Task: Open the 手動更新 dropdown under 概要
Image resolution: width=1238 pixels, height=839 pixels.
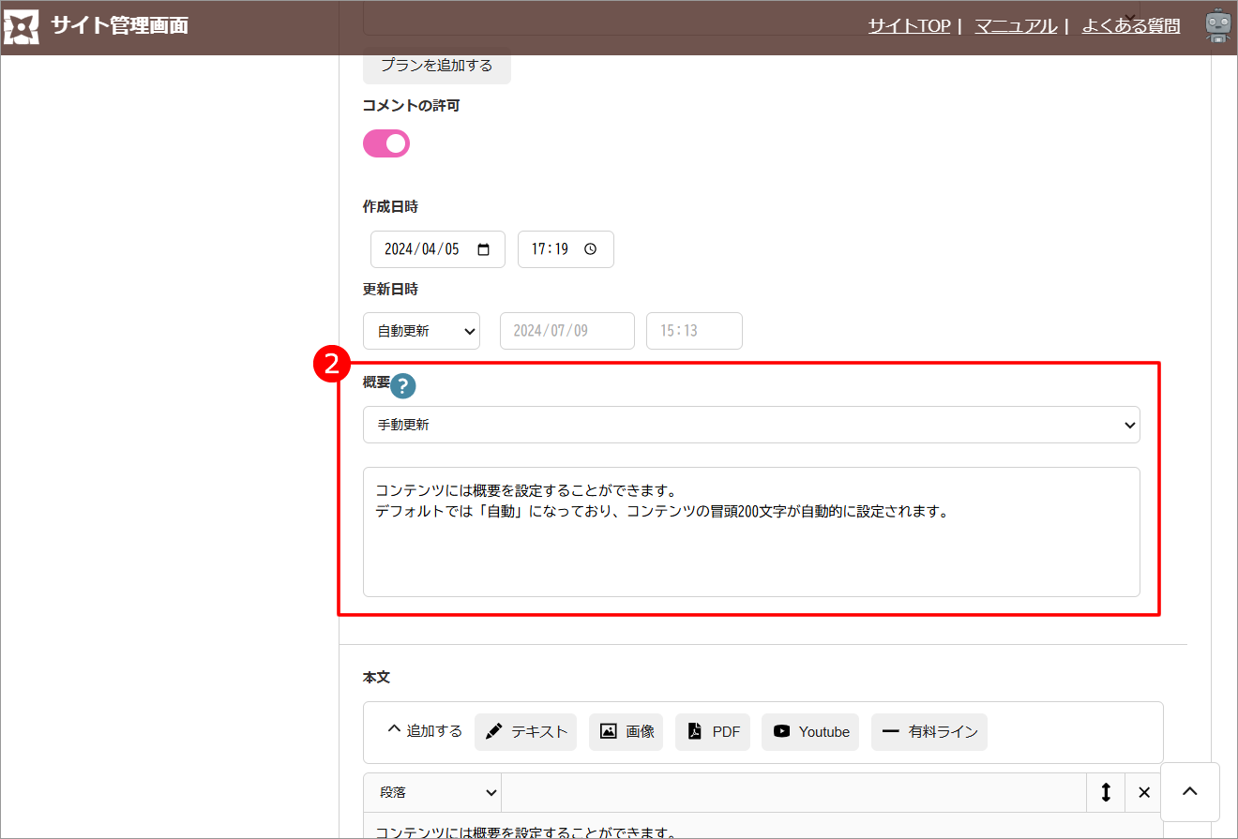Action: pos(750,425)
